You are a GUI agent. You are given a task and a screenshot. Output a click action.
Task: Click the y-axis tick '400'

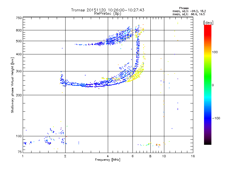[19, 54]
